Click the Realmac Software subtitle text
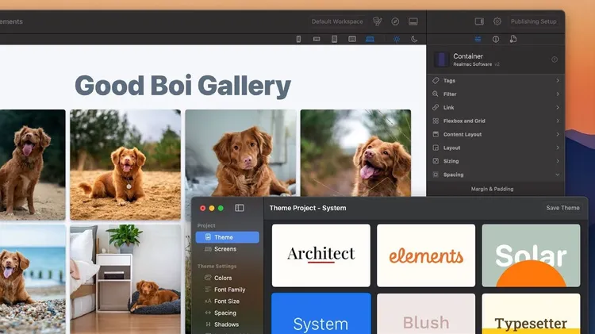Image resolution: width=595 pixels, height=334 pixels. pos(473,64)
